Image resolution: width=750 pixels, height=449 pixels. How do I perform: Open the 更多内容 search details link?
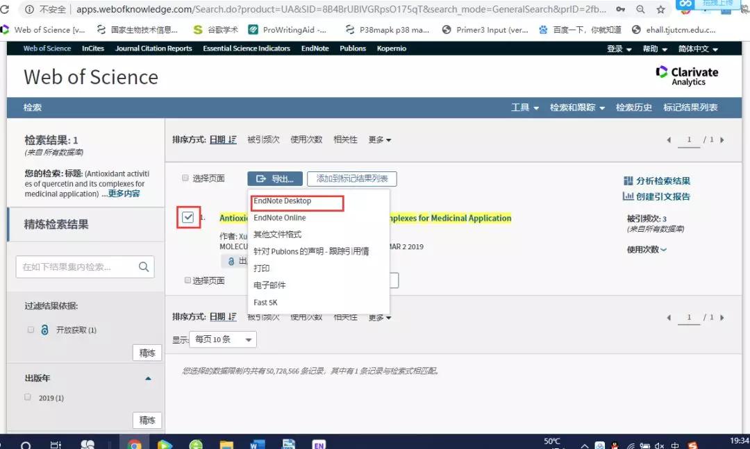124,194
